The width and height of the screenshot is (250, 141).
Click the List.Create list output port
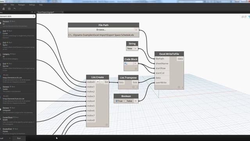coord(106,82)
